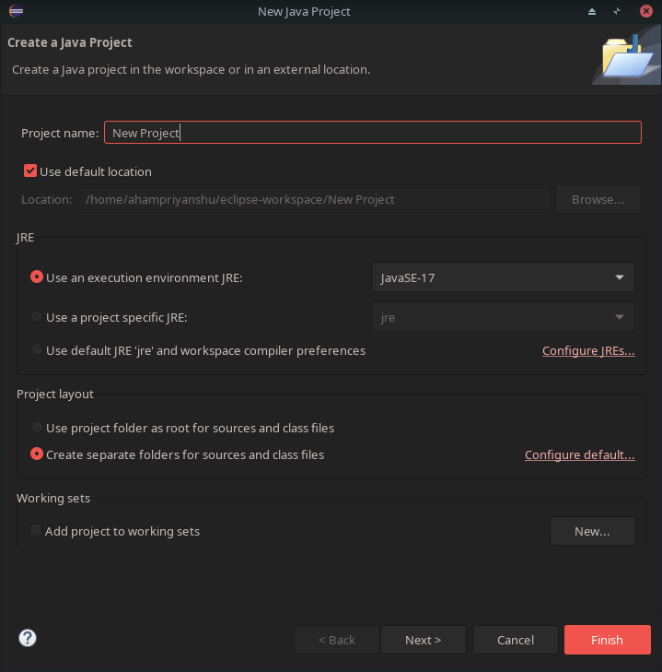
Task: Click the title bar keep-above arrow icon
Action: (x=593, y=11)
